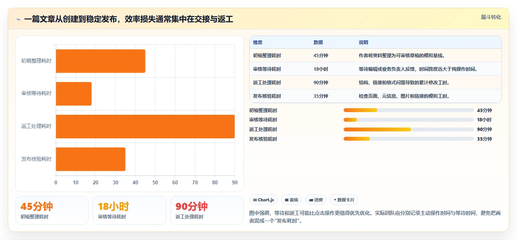The height and width of the screenshot is (240, 517).
Task: Click the 90 tick on the x-axis
Action: click(x=235, y=182)
